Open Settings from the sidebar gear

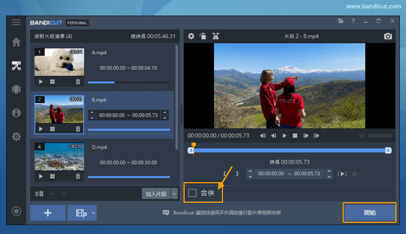click(x=16, y=136)
